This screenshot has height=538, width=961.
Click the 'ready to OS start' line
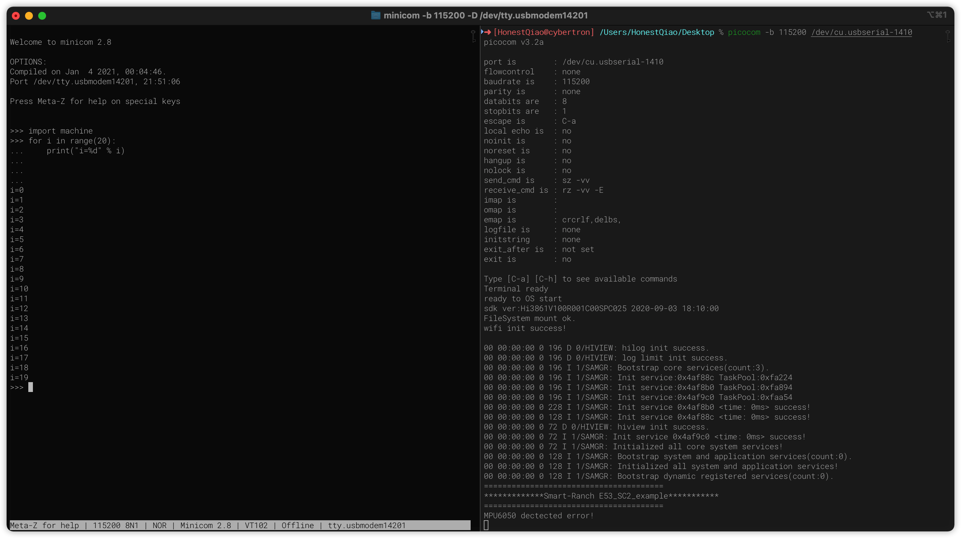[x=523, y=299]
